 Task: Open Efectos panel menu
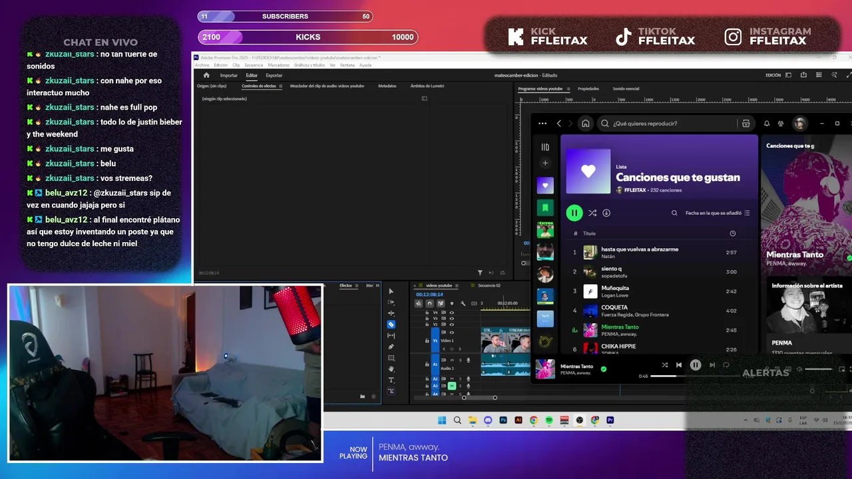(357, 285)
